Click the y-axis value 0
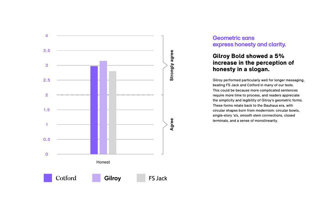 pos(46,154)
